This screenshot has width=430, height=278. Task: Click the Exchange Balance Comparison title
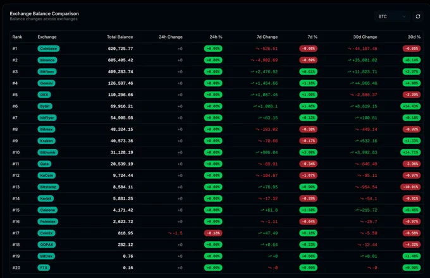44,13
